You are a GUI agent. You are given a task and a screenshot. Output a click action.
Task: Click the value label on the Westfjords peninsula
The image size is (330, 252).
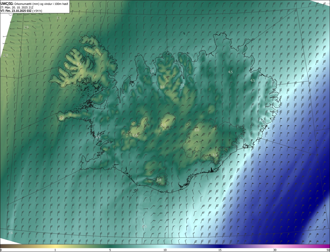(79, 64)
